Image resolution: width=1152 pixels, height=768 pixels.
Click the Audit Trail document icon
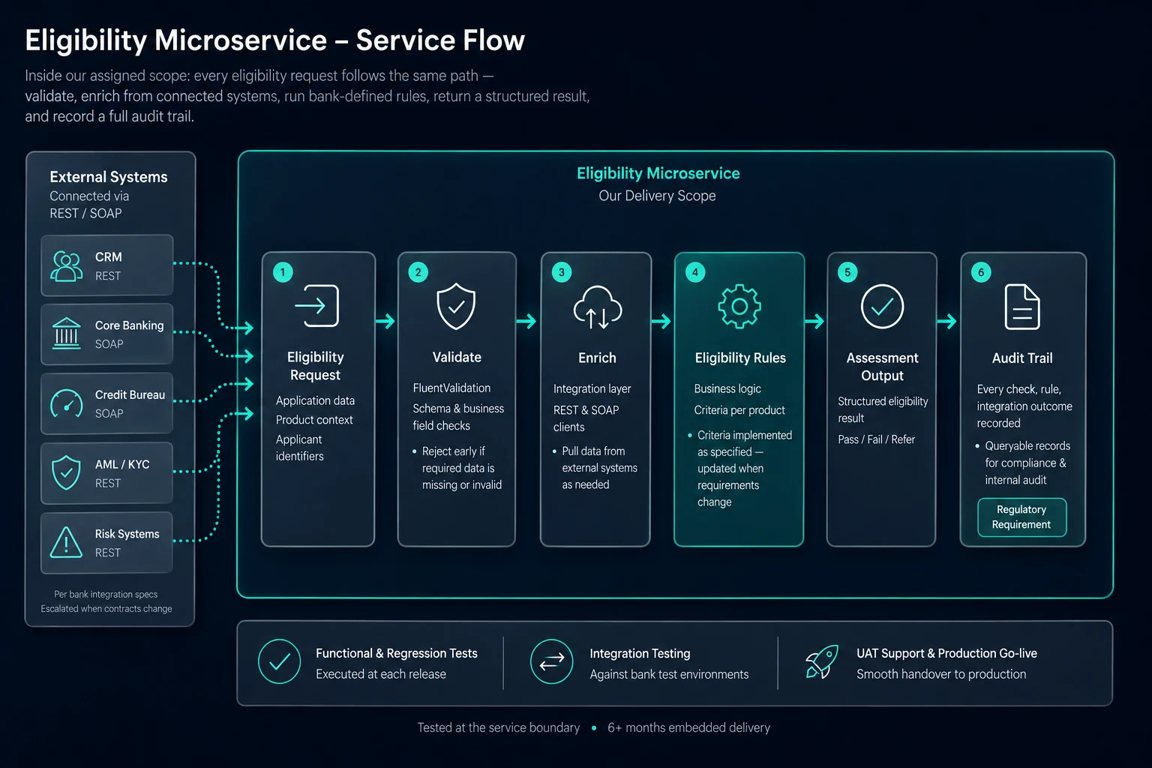1022,307
